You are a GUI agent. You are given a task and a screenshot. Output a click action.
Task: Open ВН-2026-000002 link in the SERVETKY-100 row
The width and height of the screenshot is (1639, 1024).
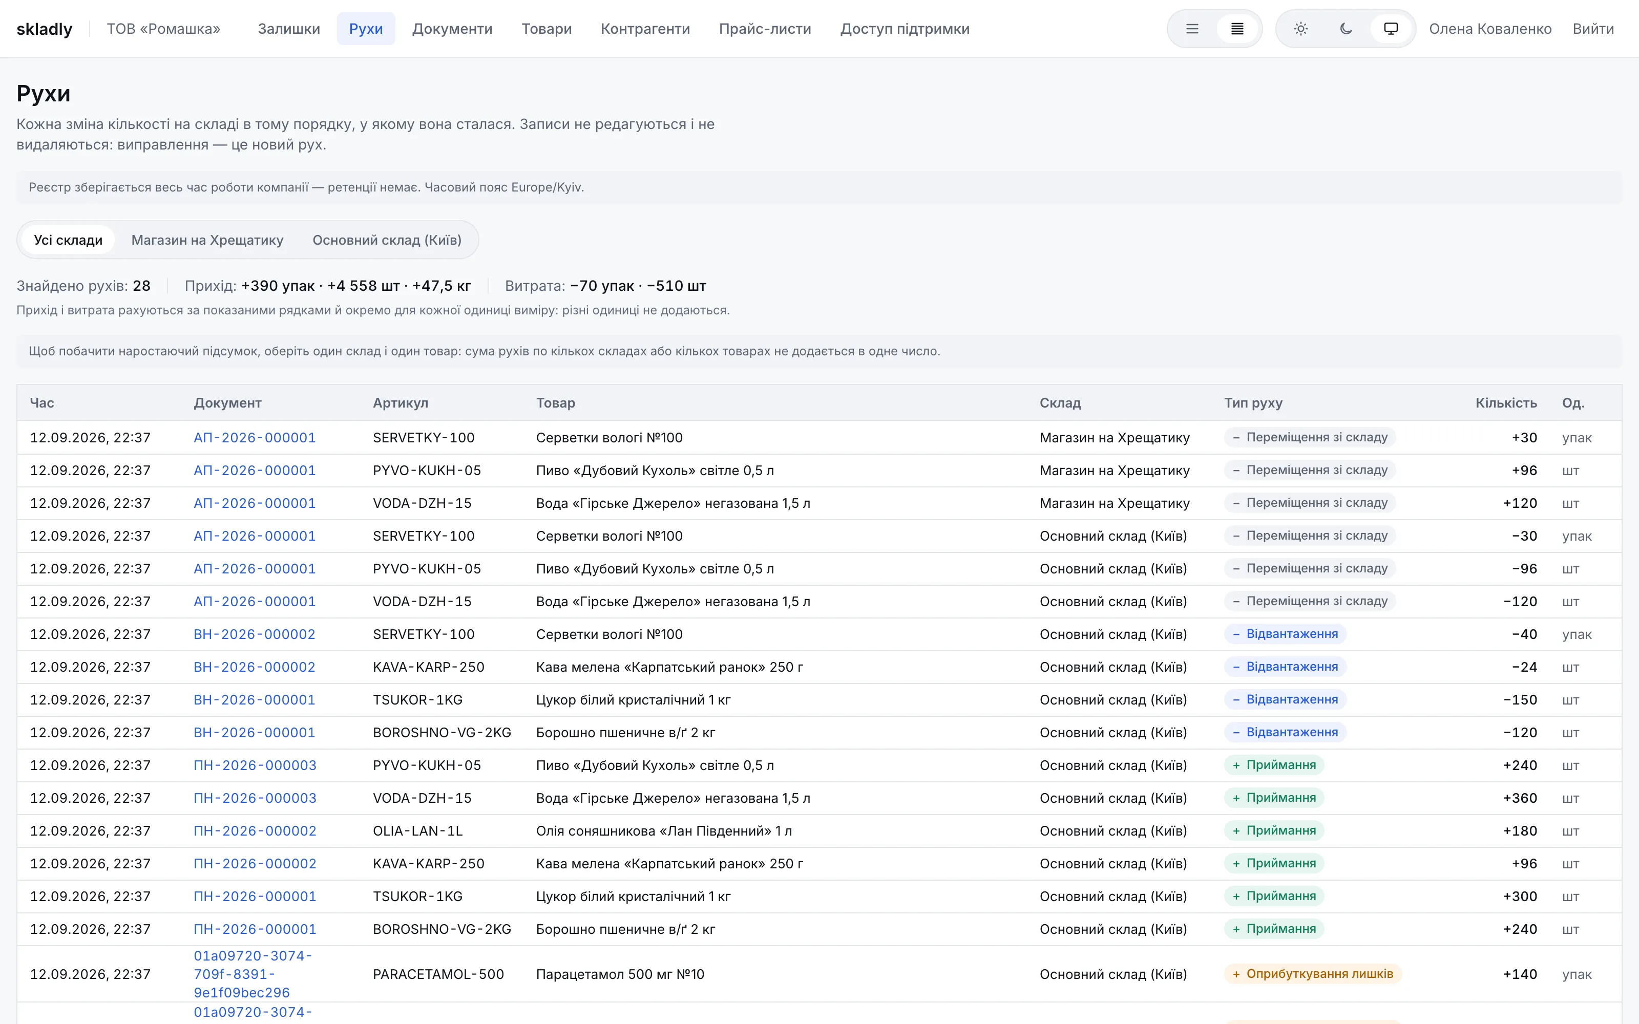255,634
